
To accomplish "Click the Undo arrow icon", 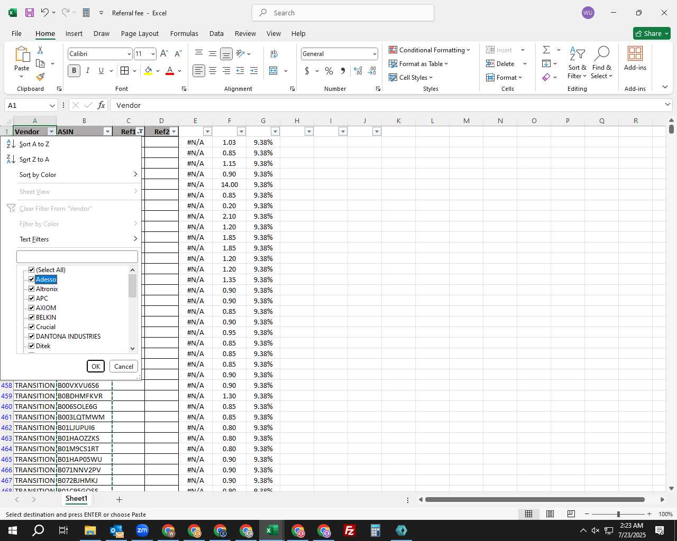I will pos(45,13).
